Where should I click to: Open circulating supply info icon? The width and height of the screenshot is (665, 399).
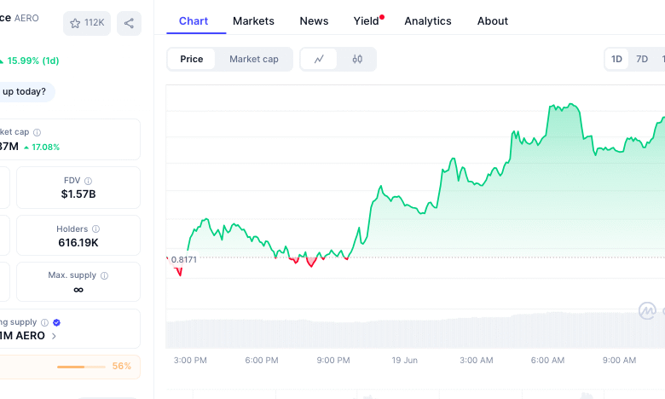pyautogui.click(x=44, y=322)
